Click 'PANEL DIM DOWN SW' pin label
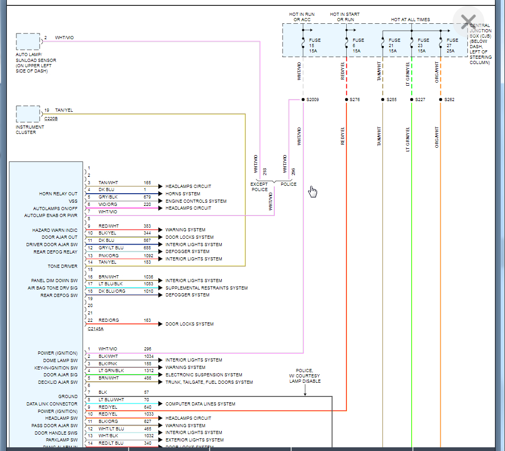 [54, 281]
